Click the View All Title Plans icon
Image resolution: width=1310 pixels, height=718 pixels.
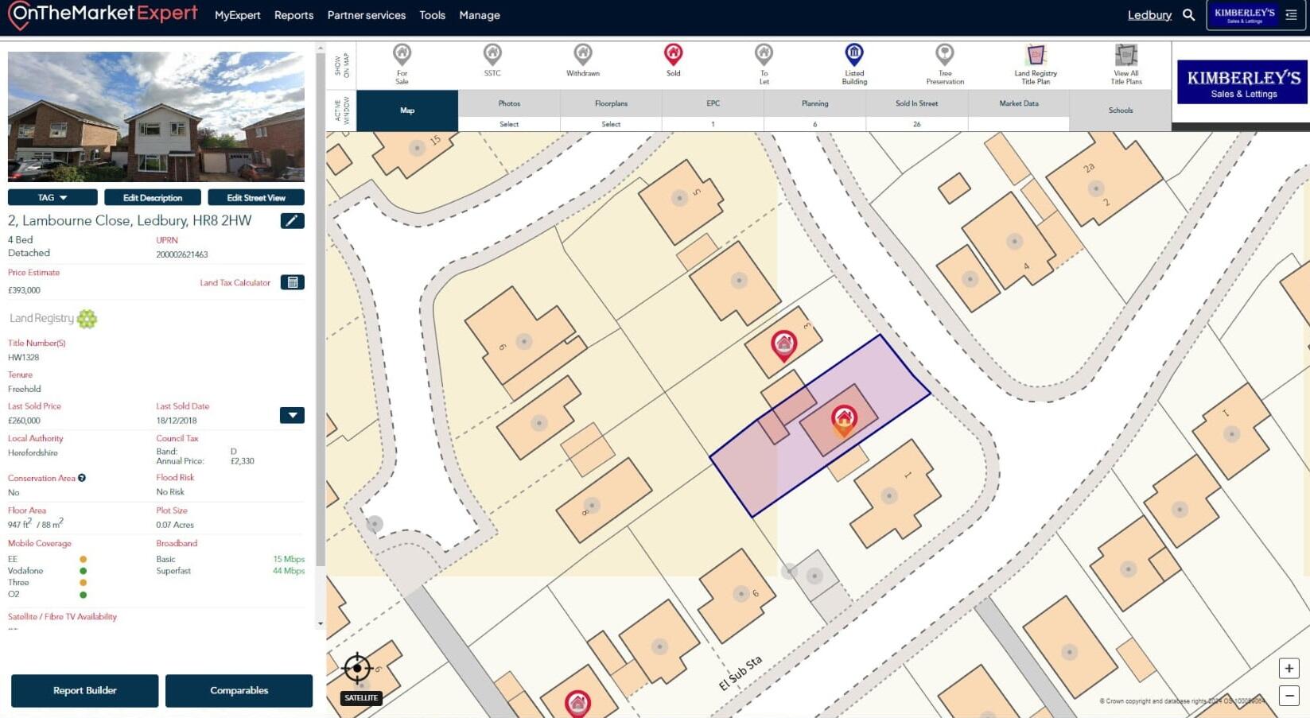point(1125,56)
